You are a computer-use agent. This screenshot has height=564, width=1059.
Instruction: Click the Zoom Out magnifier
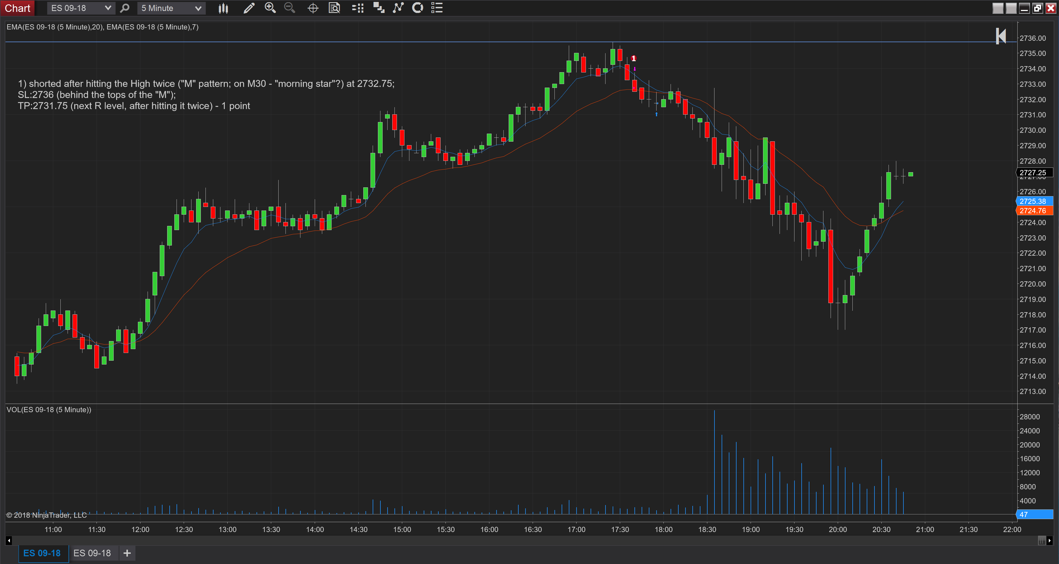(290, 8)
